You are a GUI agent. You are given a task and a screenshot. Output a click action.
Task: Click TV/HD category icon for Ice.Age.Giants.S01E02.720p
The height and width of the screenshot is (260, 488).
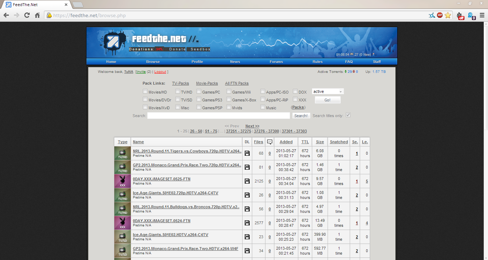[123, 195]
